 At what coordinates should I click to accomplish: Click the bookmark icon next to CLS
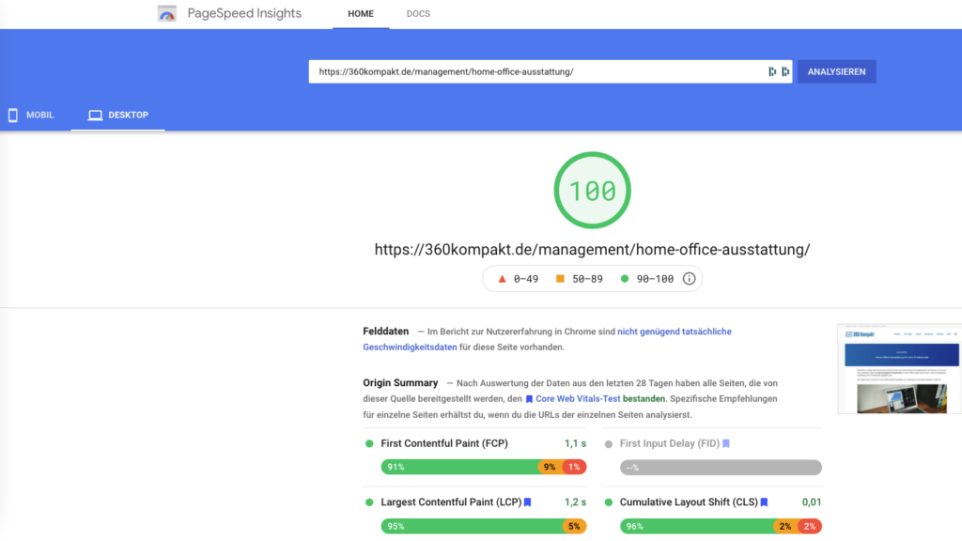tap(765, 502)
